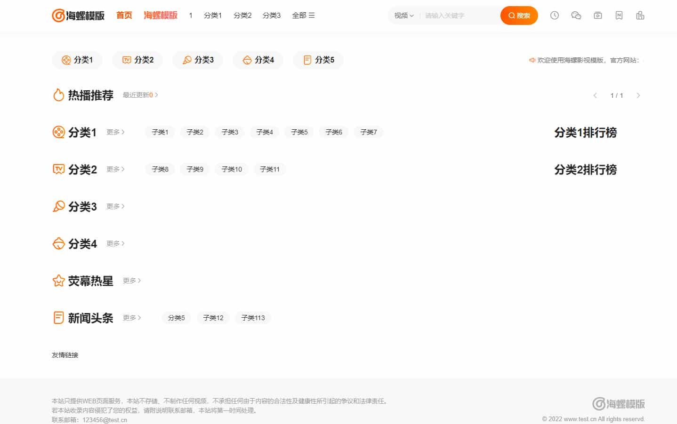
Task: Select the 子类4 subcategory tag
Action: pos(265,132)
